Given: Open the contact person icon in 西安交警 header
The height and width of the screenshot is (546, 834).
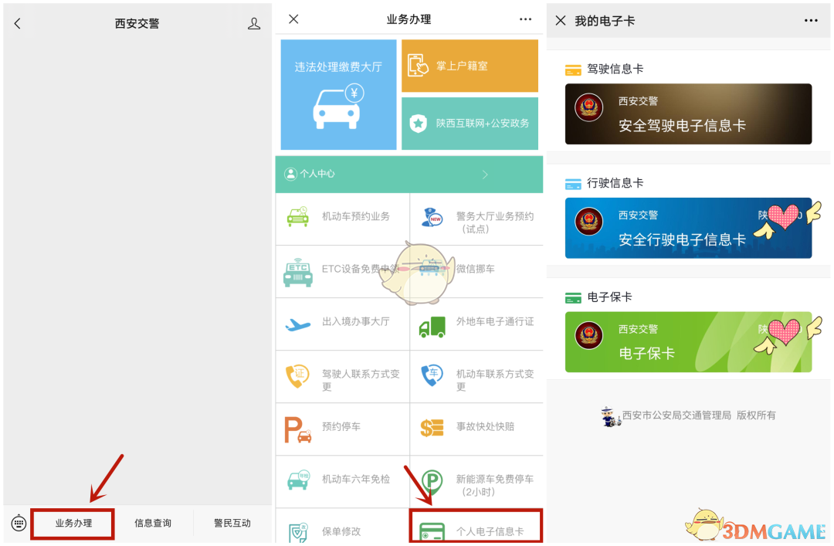Looking at the screenshot, I should (x=253, y=23).
